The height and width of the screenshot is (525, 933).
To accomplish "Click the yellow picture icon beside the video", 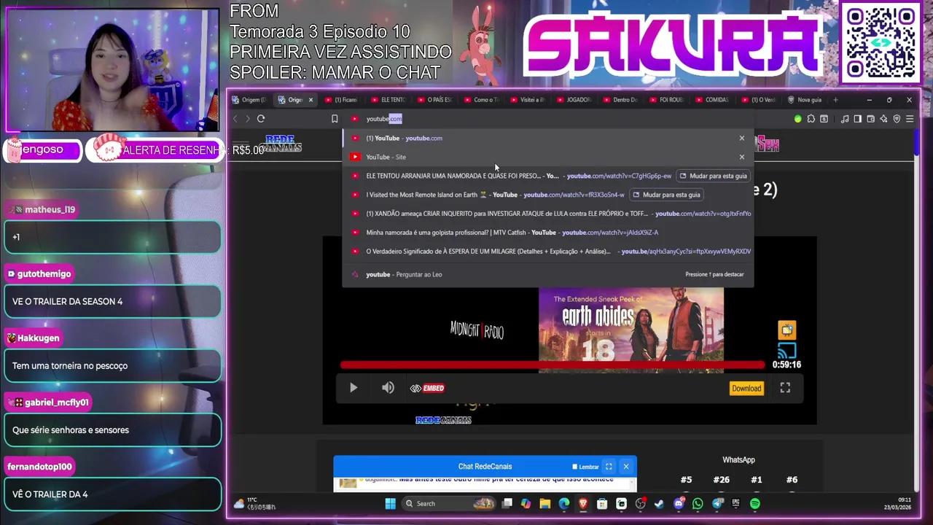I will pos(786,330).
